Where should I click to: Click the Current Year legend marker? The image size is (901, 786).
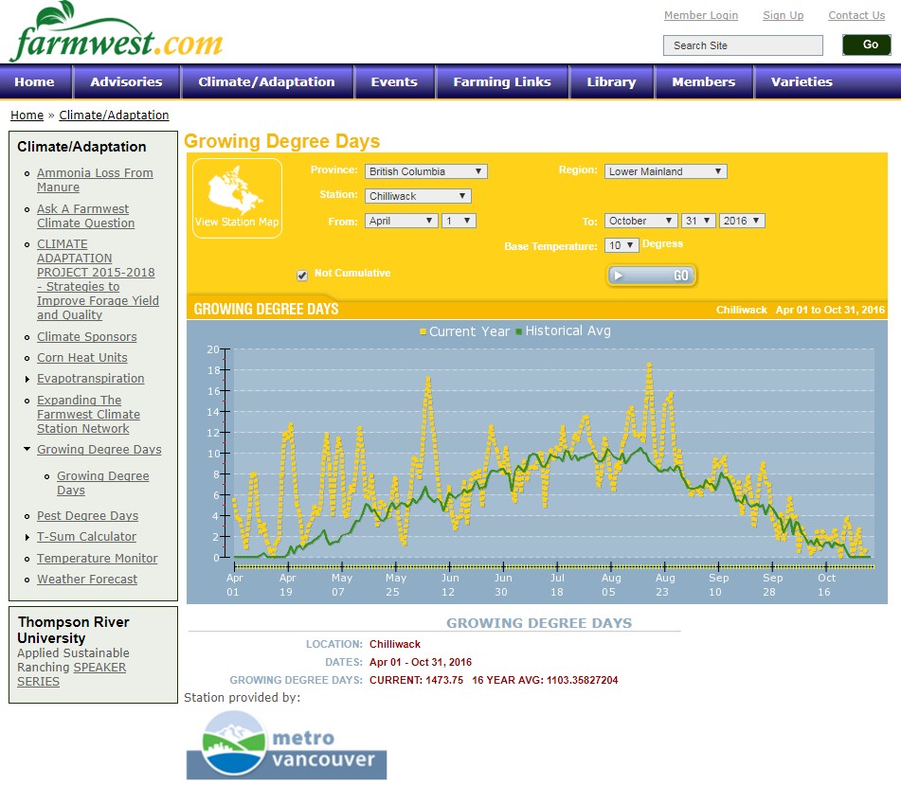[x=423, y=331]
